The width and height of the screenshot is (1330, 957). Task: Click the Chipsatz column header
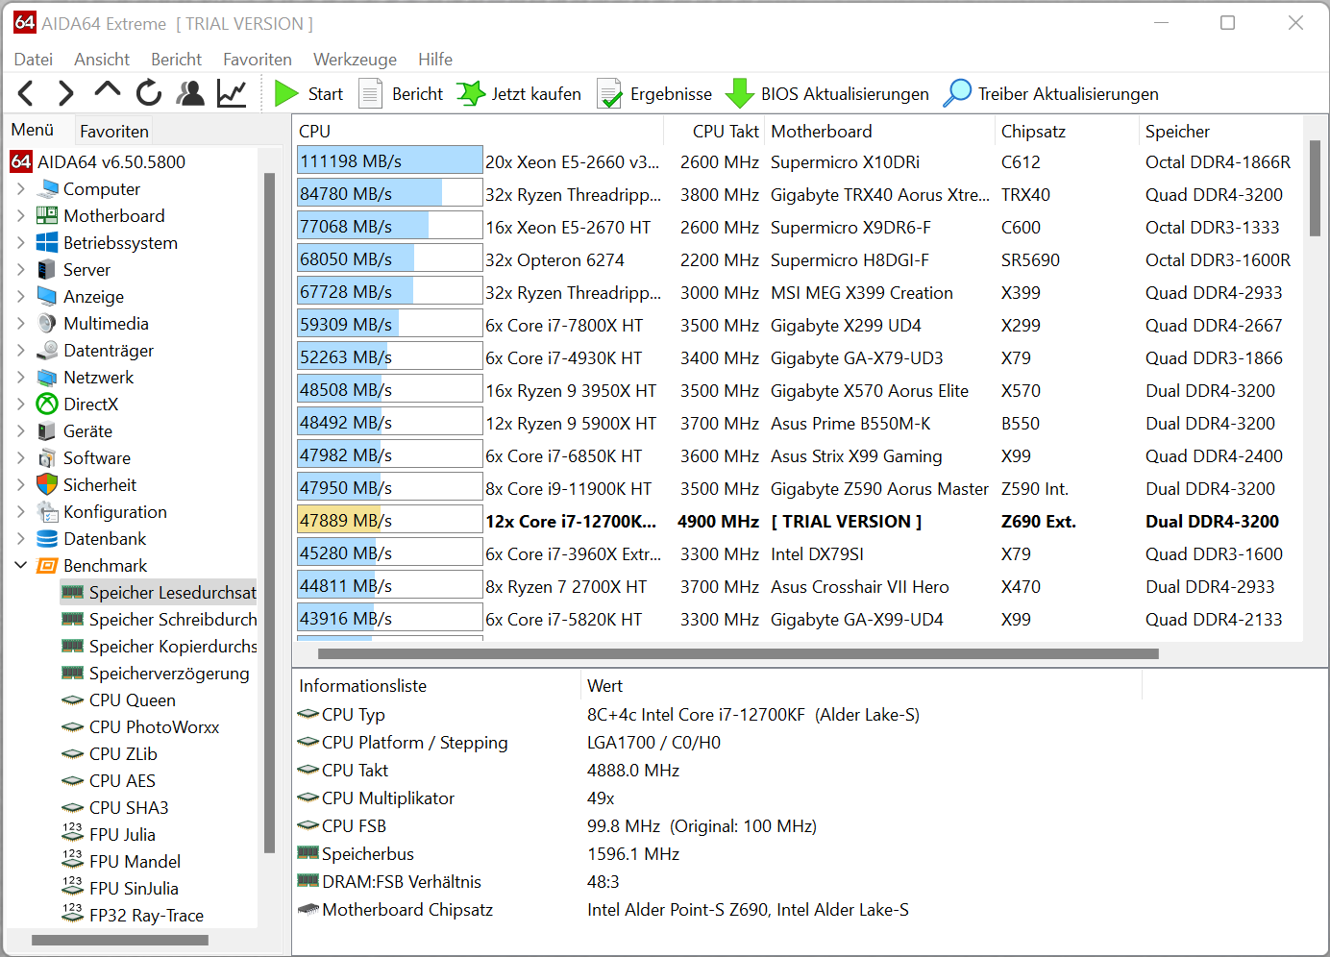1033,132
